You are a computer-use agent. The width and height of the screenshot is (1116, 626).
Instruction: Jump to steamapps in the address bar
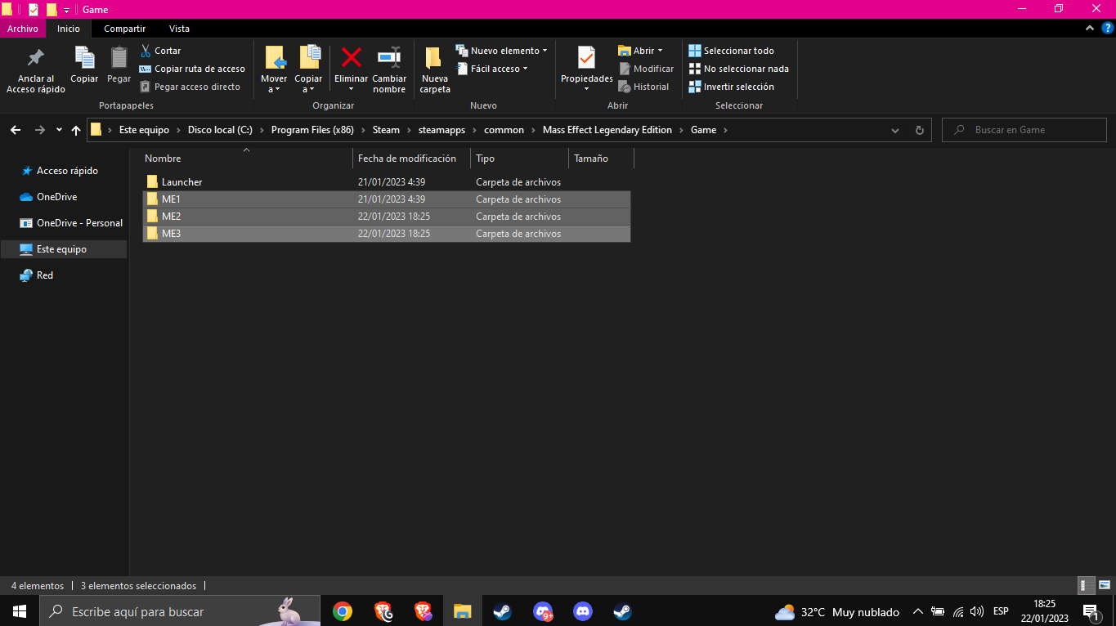point(441,130)
